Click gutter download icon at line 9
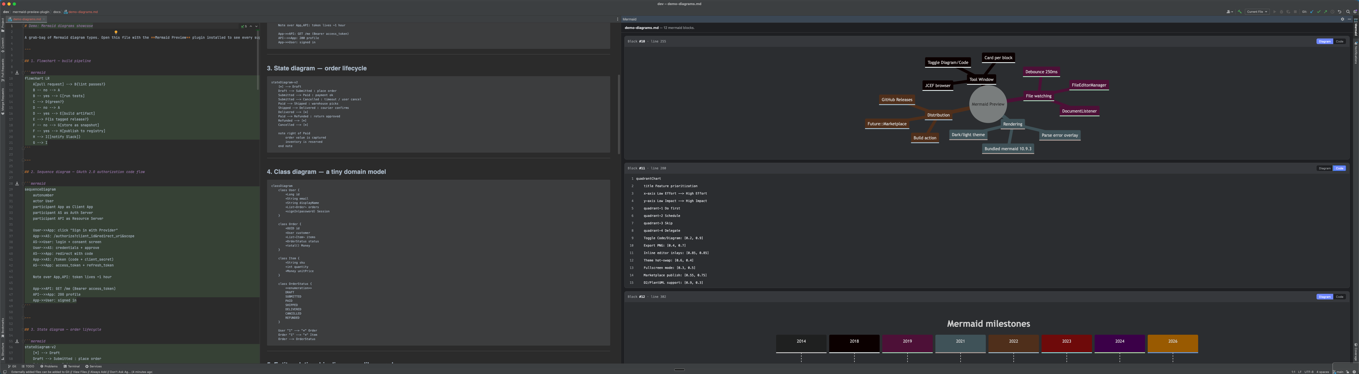This screenshot has height=374, width=1359. (17, 72)
